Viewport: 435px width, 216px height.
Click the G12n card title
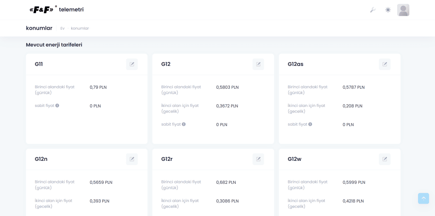click(41, 159)
